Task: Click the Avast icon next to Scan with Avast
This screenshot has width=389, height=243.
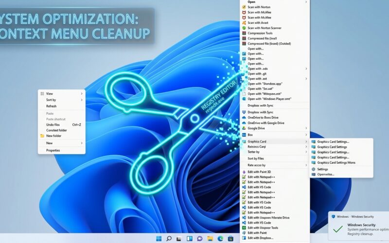Action: pyautogui.click(x=244, y=22)
